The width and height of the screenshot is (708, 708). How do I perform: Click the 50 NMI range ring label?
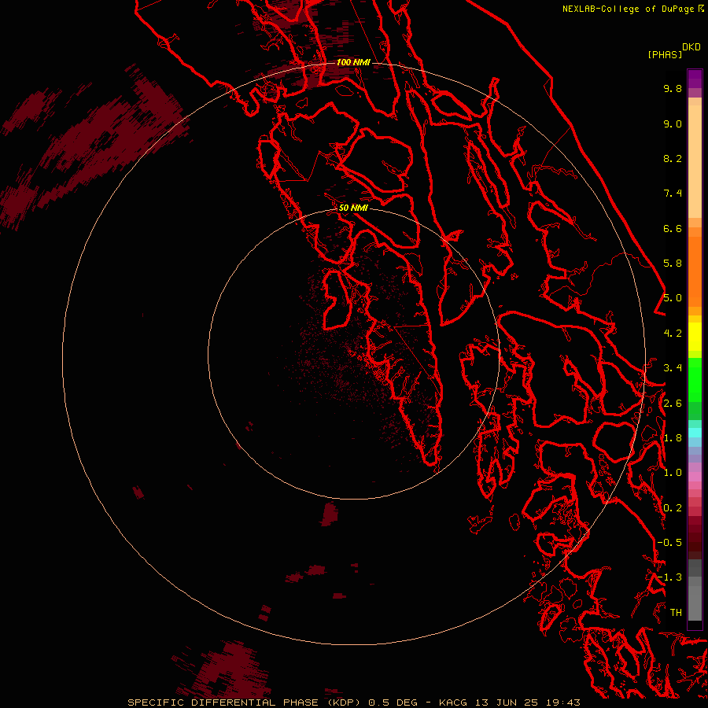click(x=353, y=208)
